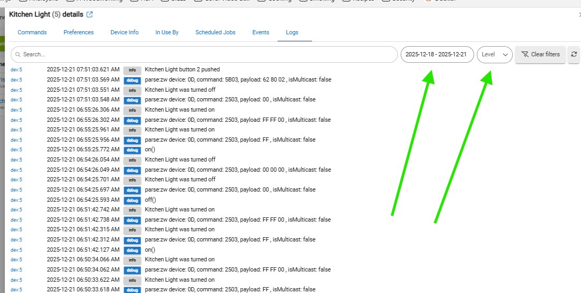The width and height of the screenshot is (581, 293).
Task: Click the magnifier icon in search box
Action: [x=18, y=54]
